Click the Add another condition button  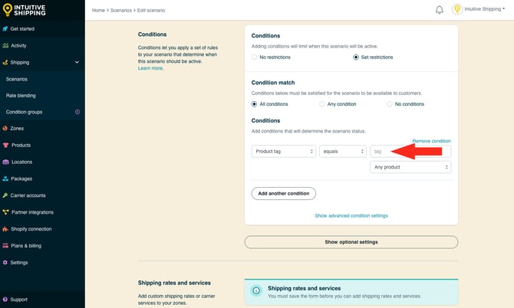283,194
